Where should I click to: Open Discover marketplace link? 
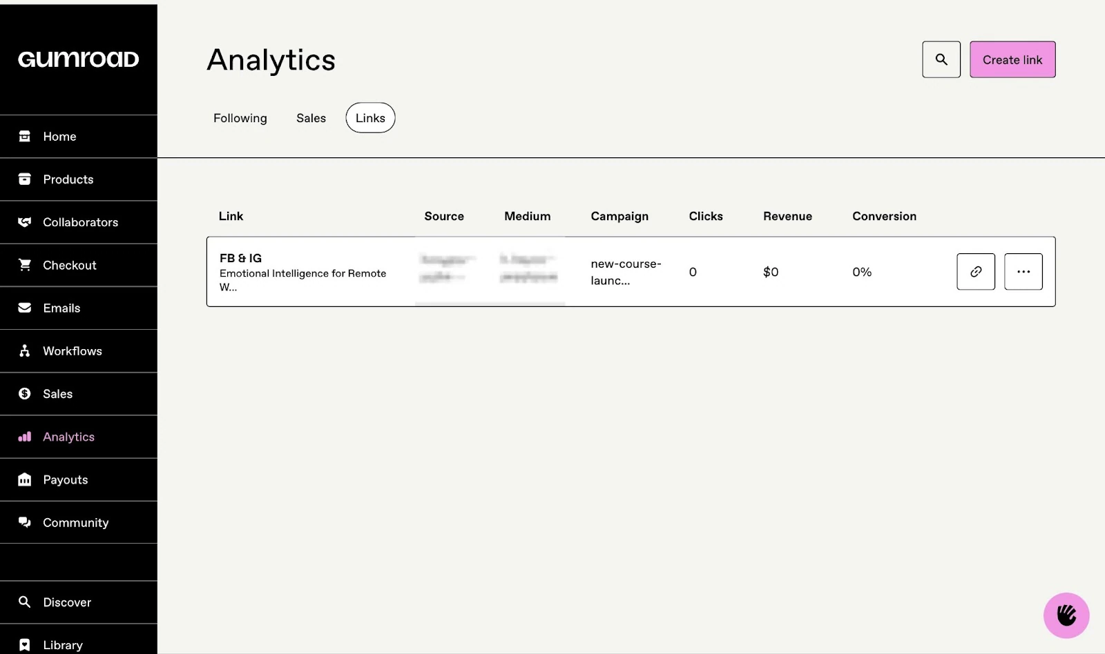pyautogui.click(x=79, y=602)
